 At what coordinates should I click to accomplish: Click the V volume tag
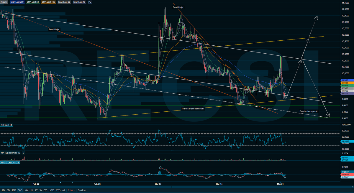pyautogui.click(x=24, y=153)
